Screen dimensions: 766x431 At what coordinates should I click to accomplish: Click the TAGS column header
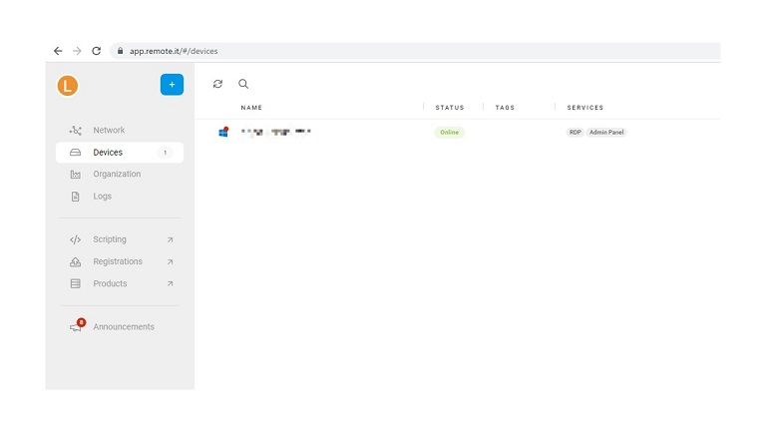pos(505,108)
